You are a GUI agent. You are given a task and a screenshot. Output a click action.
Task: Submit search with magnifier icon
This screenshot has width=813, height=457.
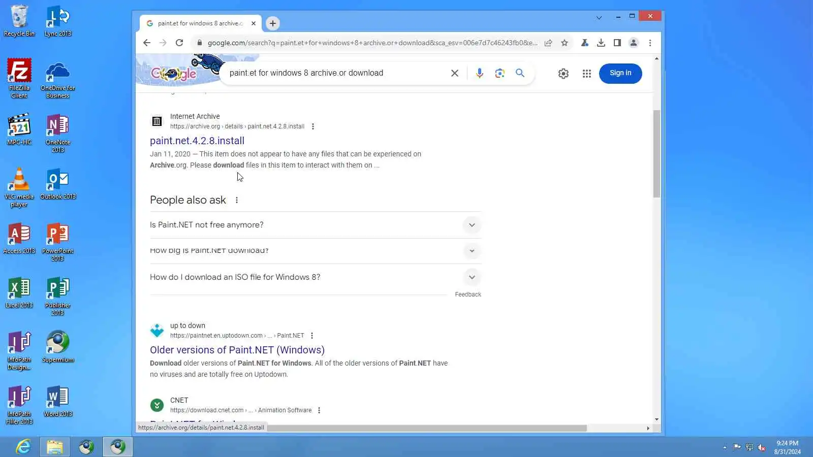(520, 73)
